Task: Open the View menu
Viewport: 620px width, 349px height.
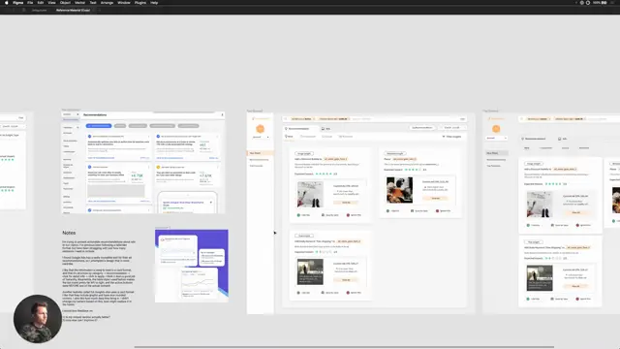Action: [51, 3]
